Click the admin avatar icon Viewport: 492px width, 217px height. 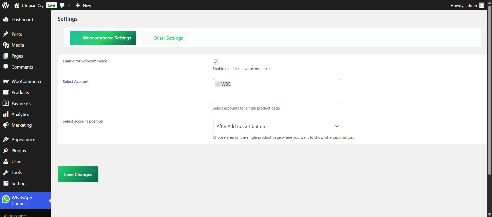click(x=482, y=5)
